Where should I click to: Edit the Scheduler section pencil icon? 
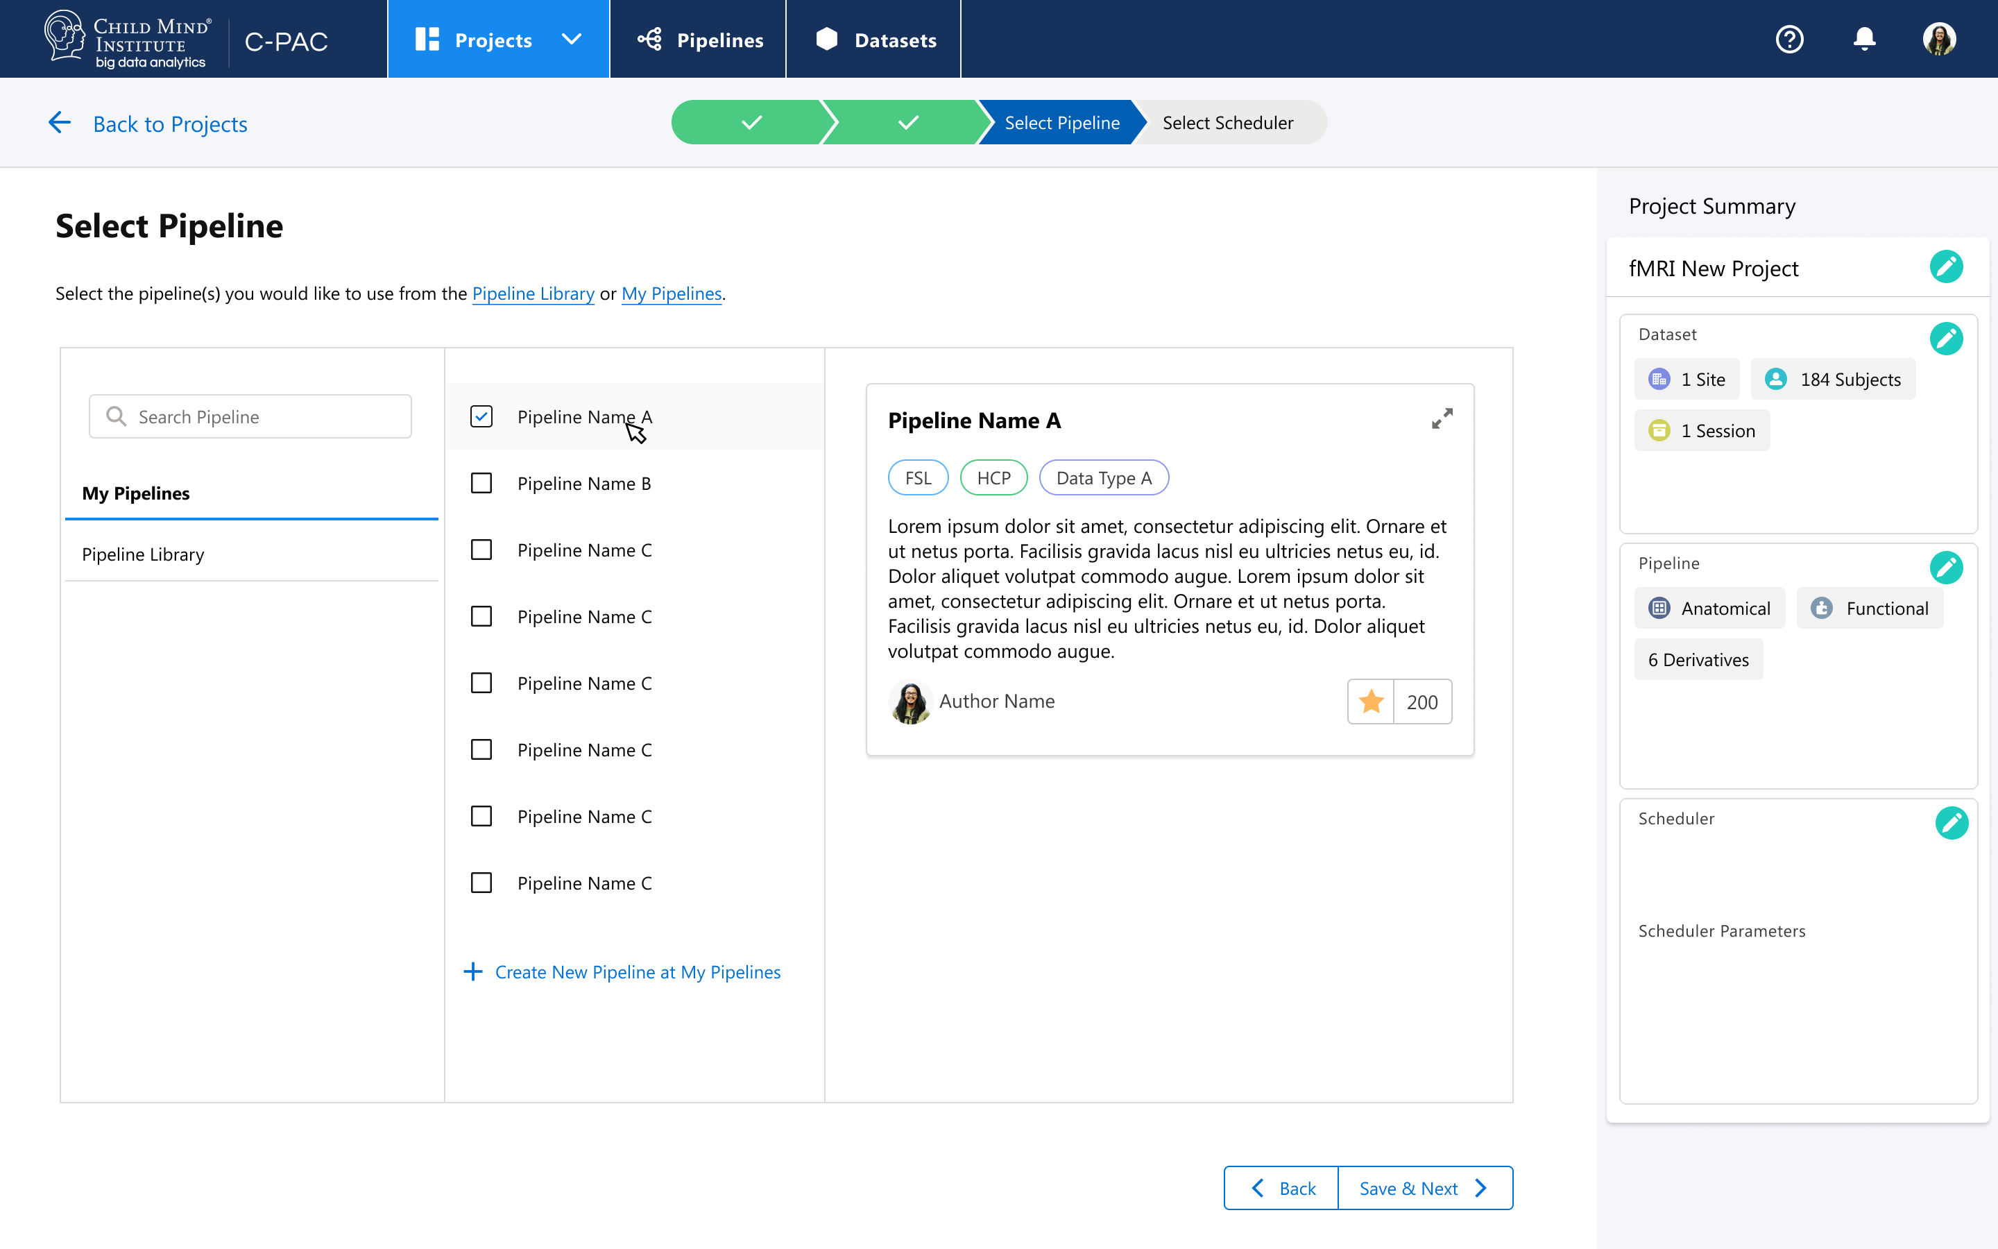coord(1952,823)
